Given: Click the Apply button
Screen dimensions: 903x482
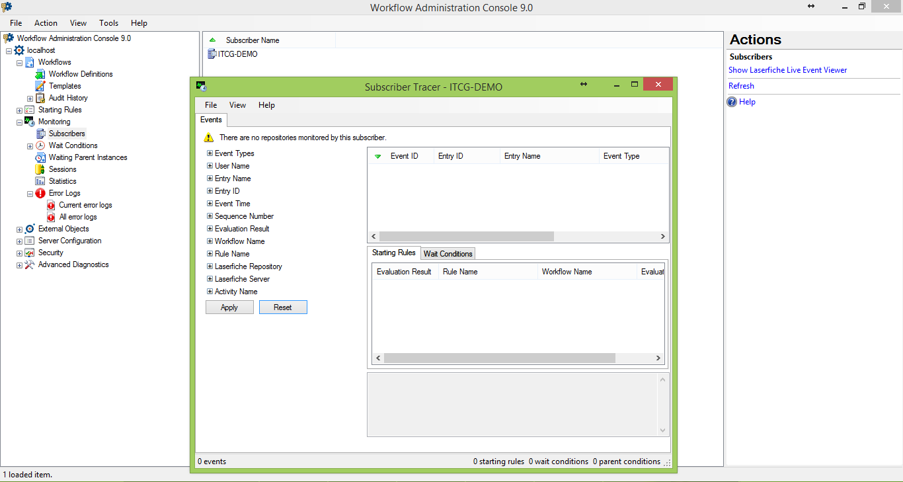Looking at the screenshot, I should 229,307.
